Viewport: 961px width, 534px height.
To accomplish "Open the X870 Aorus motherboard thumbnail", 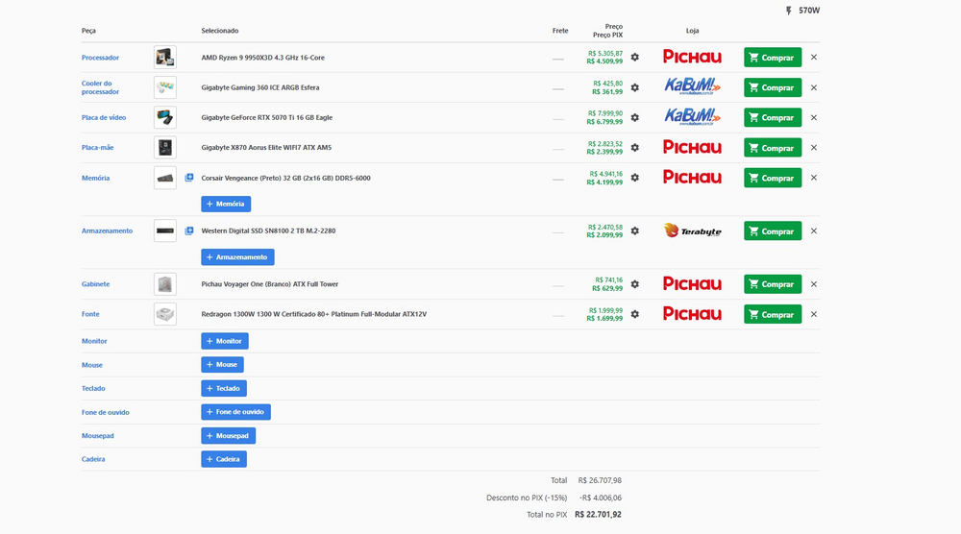I will [165, 148].
